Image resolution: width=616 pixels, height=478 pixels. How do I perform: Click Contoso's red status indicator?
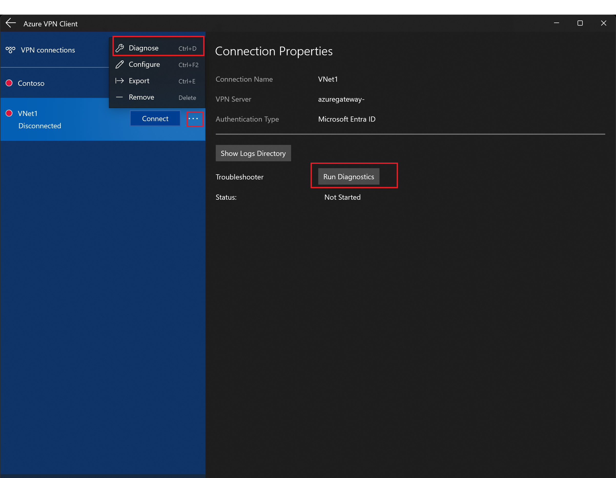click(9, 83)
